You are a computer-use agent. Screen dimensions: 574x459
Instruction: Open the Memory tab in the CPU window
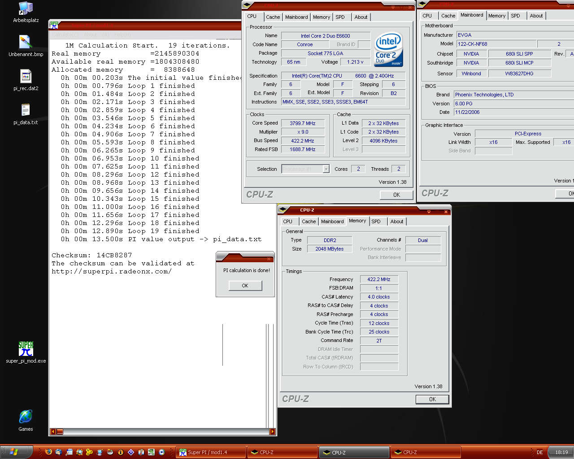[x=322, y=17]
